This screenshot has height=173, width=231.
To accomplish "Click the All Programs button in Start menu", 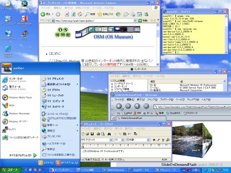I will pyautogui.click(x=22, y=155).
